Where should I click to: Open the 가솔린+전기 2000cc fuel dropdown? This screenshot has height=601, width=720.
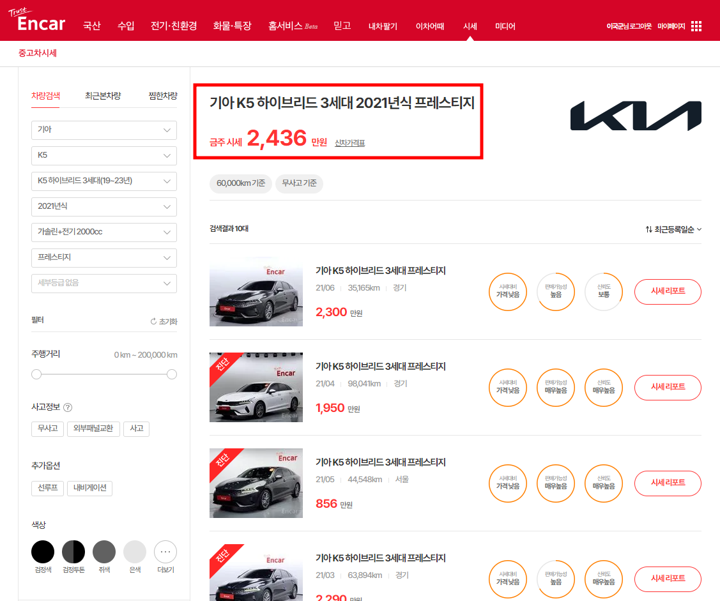pos(104,232)
